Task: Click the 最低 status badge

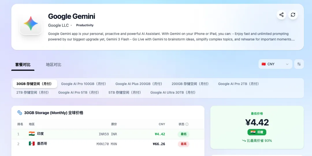Action: [183, 134]
